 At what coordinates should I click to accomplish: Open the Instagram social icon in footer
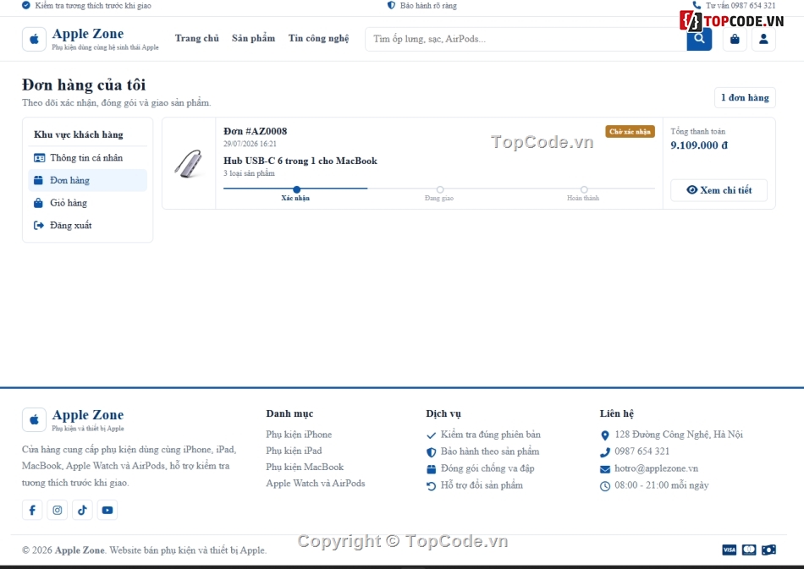coord(58,510)
